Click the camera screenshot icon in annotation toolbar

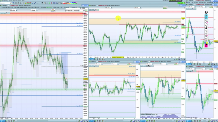click(x=206, y=39)
